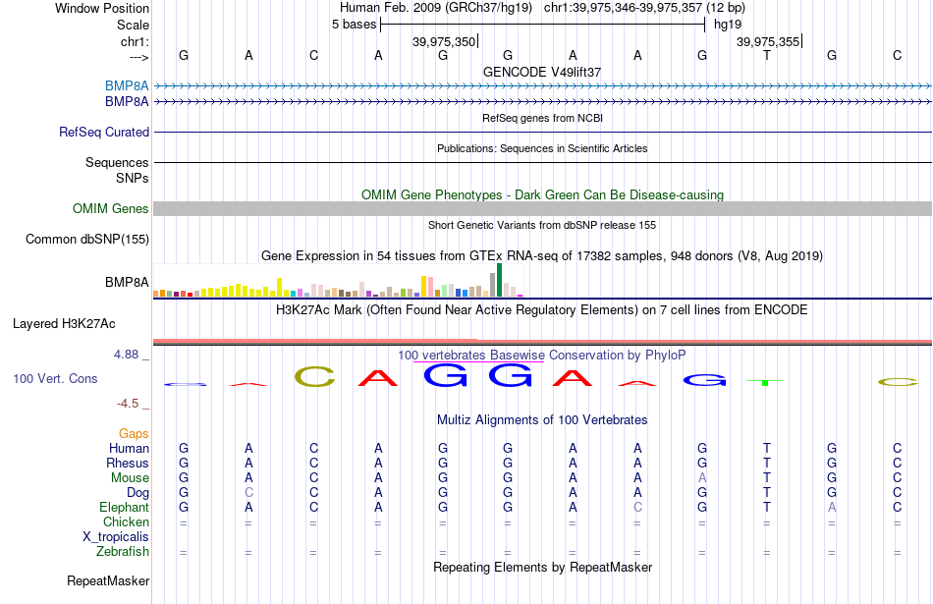This screenshot has width=933, height=604.
Task: Click the faded A in the Mouse alignment row
Action: click(702, 478)
